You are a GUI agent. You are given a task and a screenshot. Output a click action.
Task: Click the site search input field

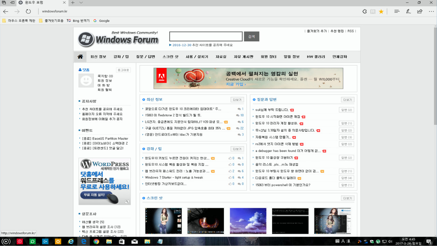(206, 37)
